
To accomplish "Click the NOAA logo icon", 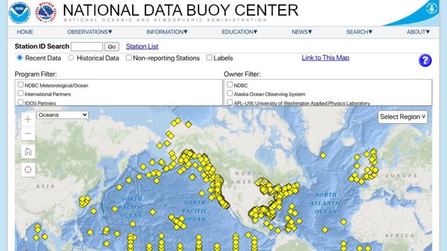I will point(19,12).
